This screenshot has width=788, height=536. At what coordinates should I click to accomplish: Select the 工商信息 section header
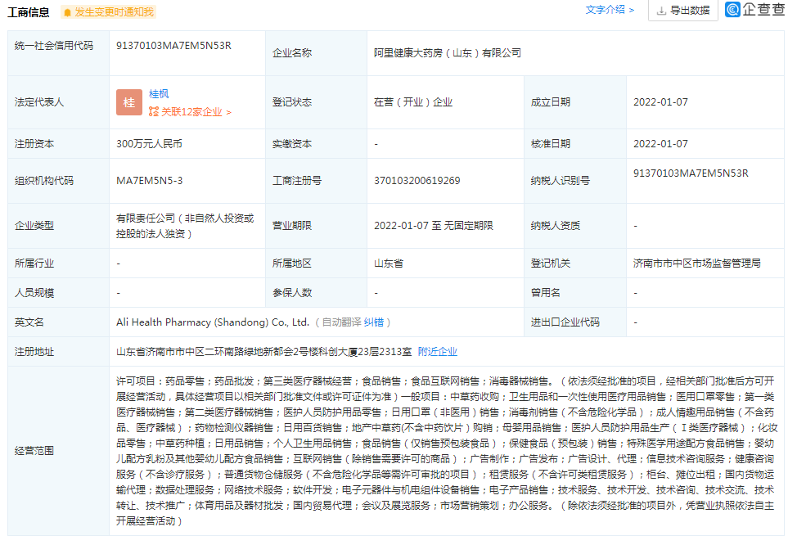pyautogui.click(x=29, y=12)
